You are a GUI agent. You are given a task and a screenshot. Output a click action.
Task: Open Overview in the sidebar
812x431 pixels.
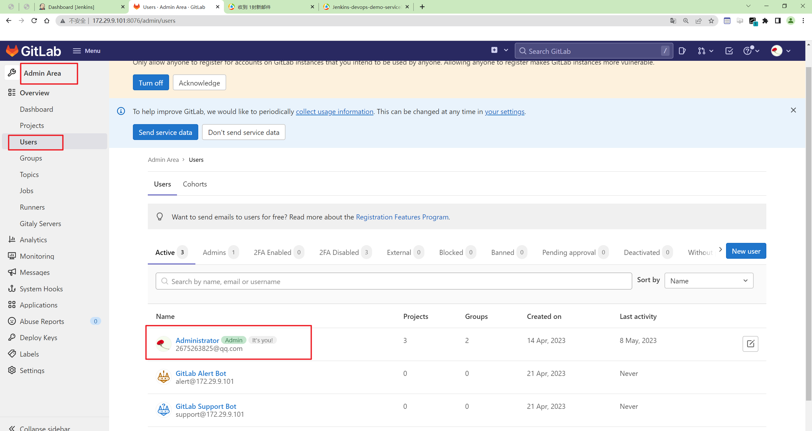(35, 93)
